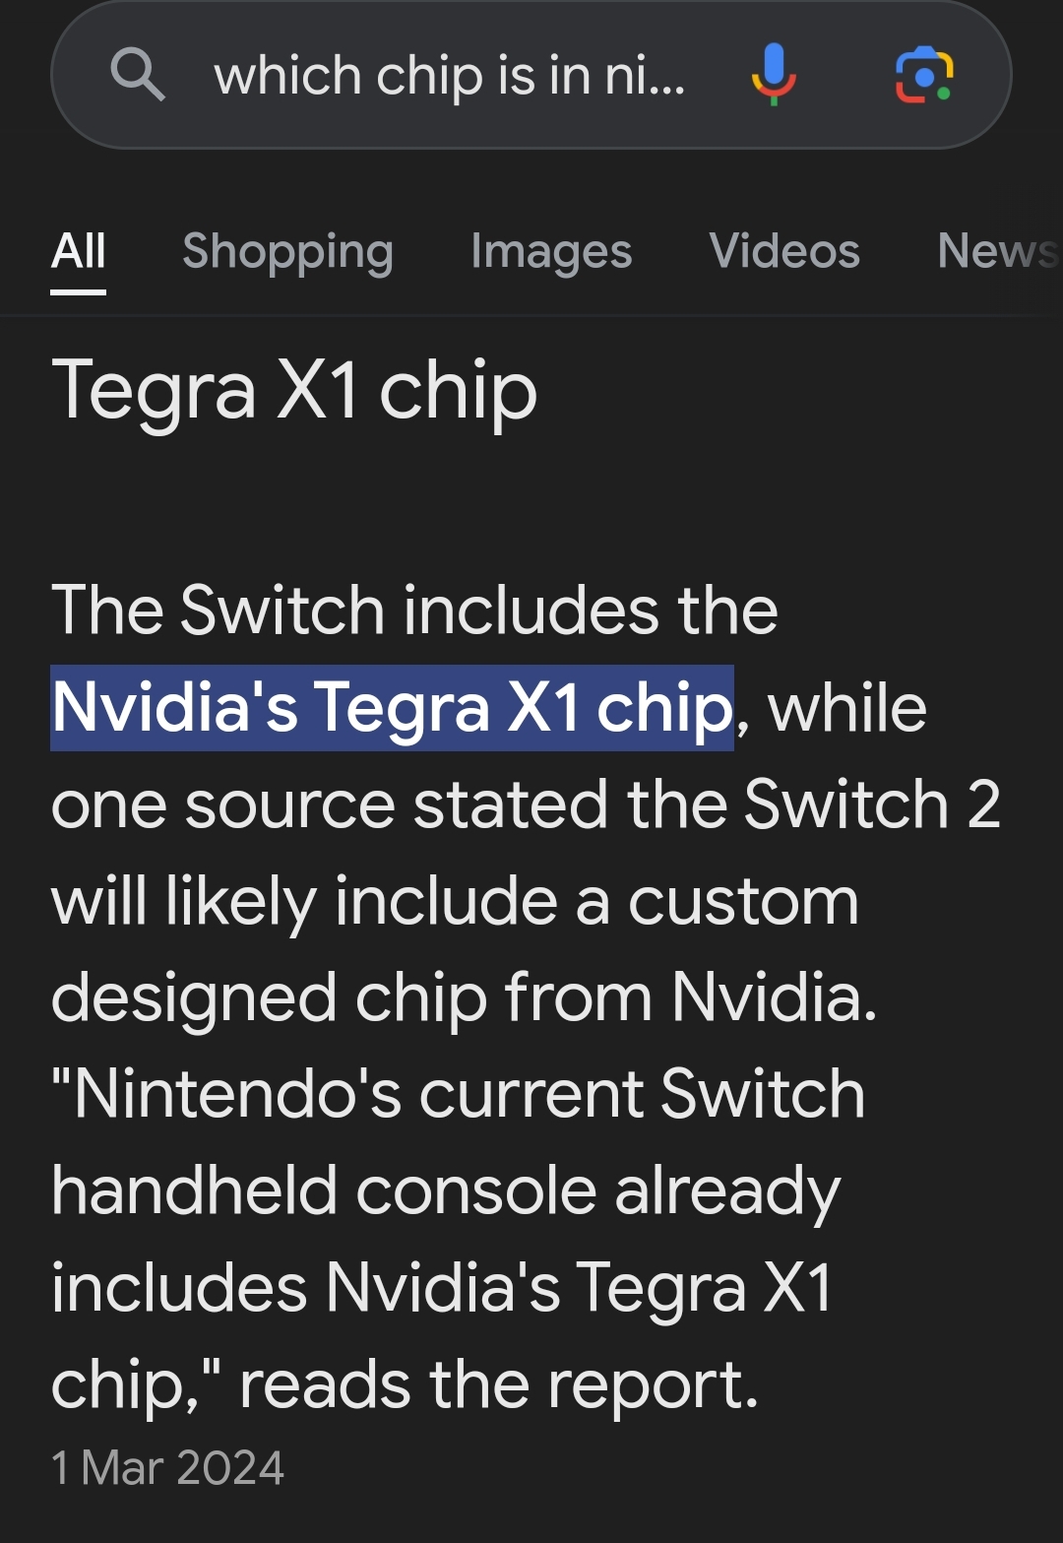
Task: Click the 'handheld console already' line
Action: coord(446,1191)
